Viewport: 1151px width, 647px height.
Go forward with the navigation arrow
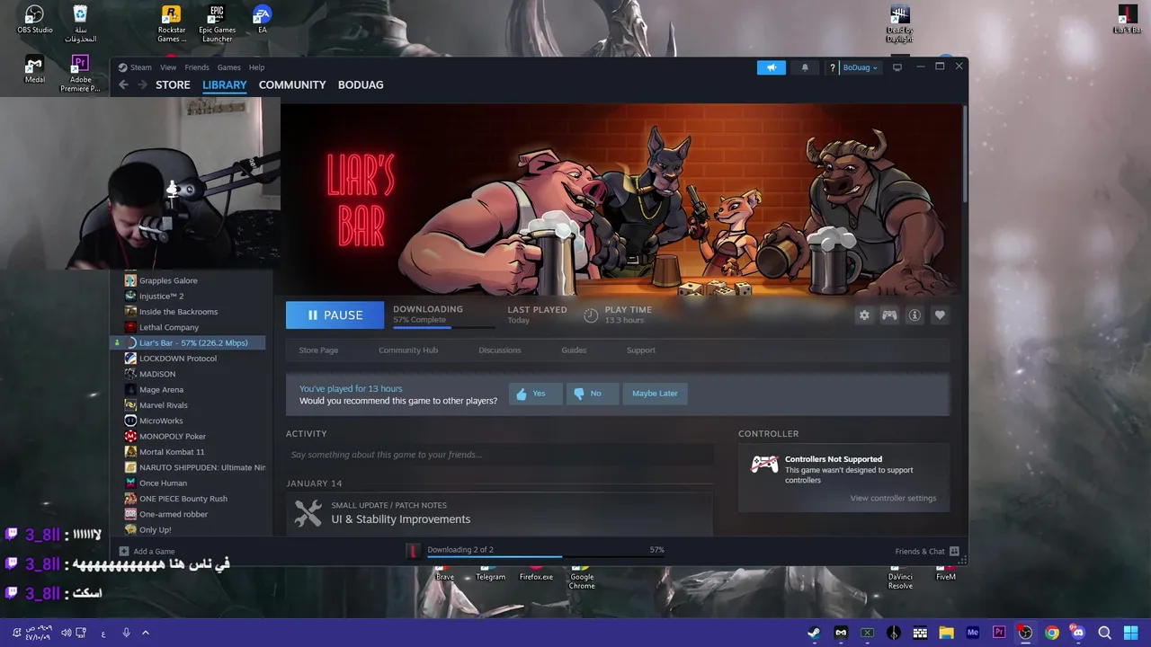[142, 84]
